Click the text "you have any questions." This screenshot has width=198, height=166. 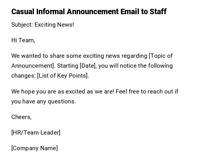[x=44, y=101]
